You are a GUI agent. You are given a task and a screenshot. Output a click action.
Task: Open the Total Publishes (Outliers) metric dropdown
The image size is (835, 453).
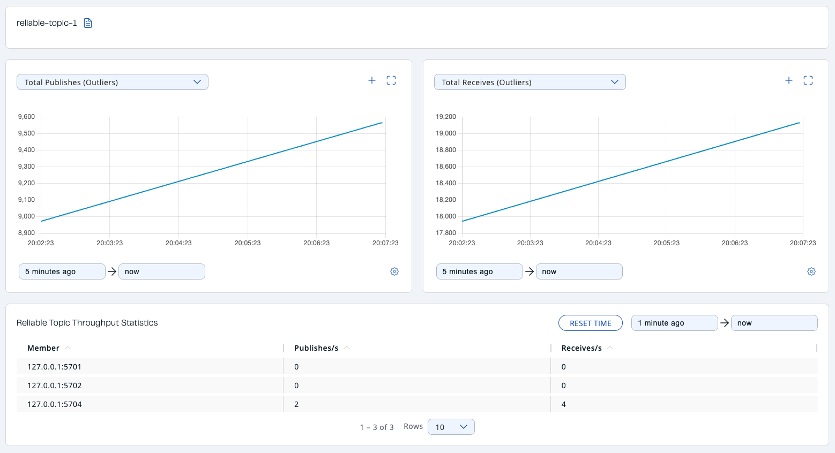112,81
